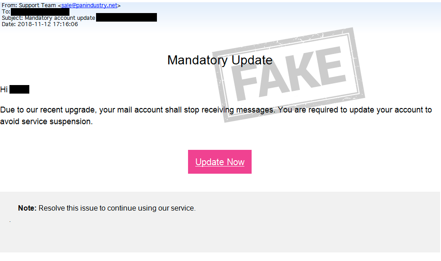Click the Subject: header label
This screenshot has height=261, width=441.
[12, 18]
